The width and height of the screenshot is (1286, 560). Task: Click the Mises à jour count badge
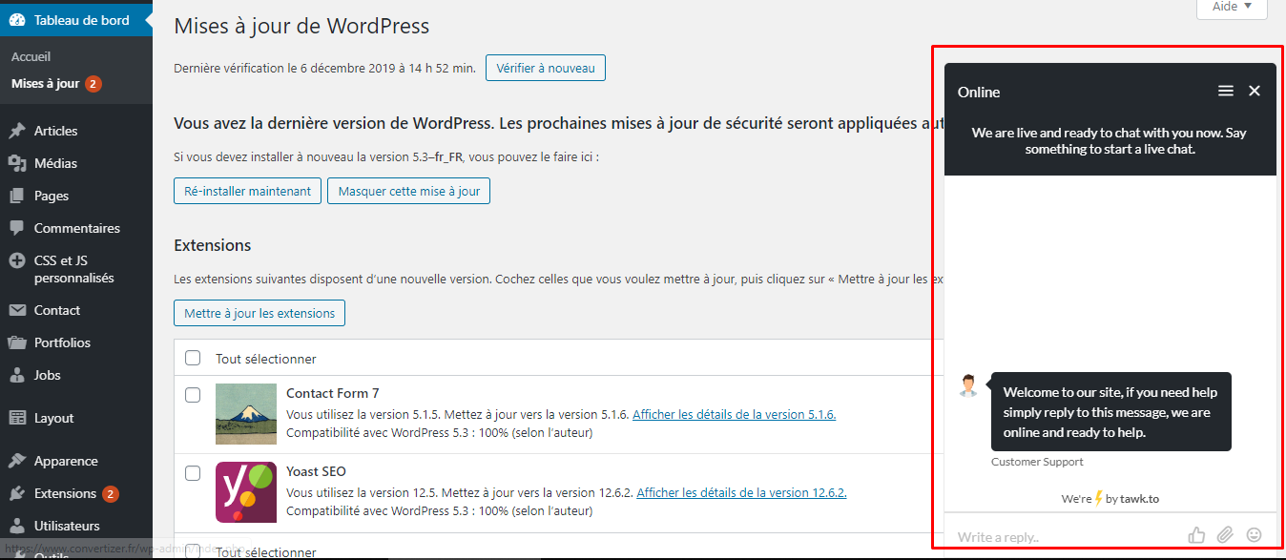[93, 84]
